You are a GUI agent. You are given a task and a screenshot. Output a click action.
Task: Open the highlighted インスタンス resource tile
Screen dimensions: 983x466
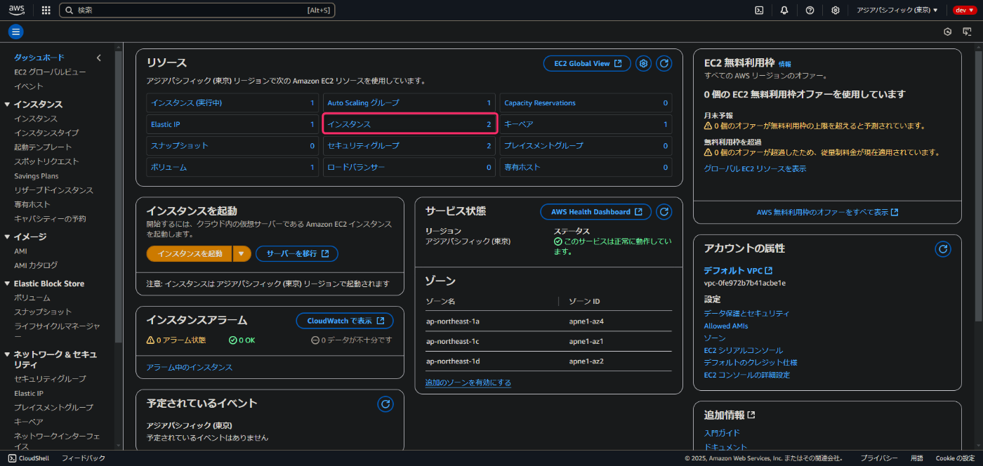pos(410,124)
